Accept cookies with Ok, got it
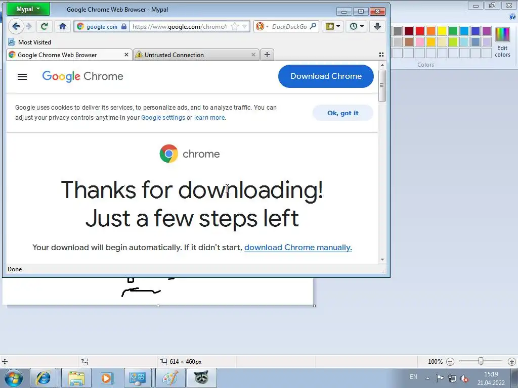This screenshot has width=518, height=388. [x=342, y=113]
